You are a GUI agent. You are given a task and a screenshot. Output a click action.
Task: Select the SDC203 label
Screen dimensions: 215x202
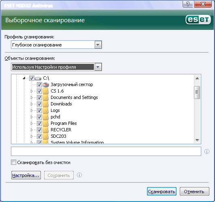pyautogui.click(x=58, y=136)
